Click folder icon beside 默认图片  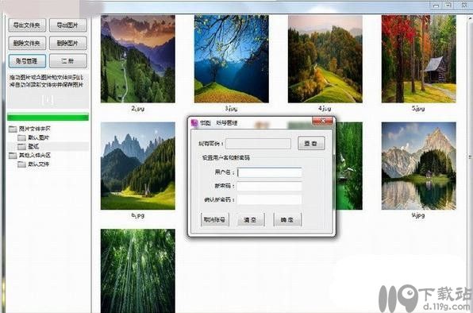click(21, 138)
